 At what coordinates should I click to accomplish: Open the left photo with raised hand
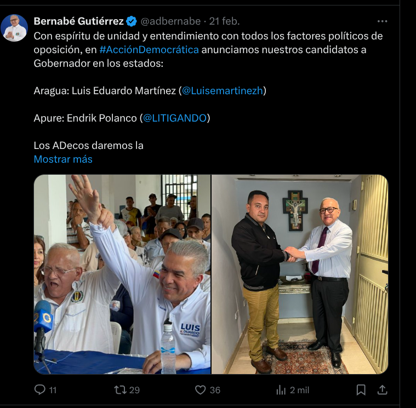(122, 274)
